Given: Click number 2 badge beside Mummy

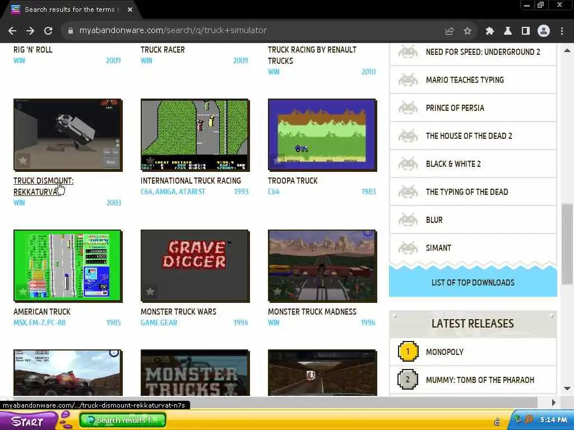Looking at the screenshot, I should point(408,380).
